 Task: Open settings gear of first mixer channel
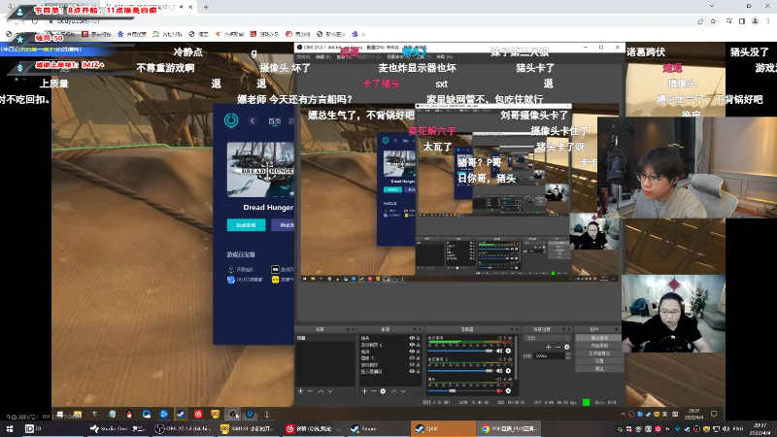[508, 351]
